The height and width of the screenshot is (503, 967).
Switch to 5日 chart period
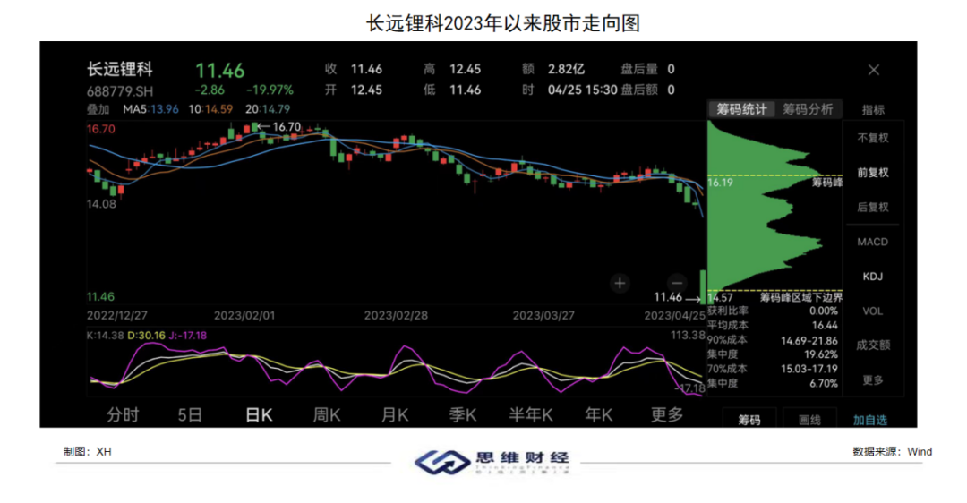[x=190, y=415]
